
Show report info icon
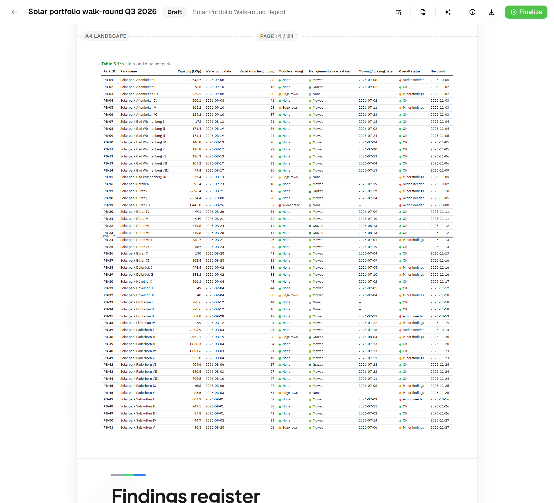(472, 12)
